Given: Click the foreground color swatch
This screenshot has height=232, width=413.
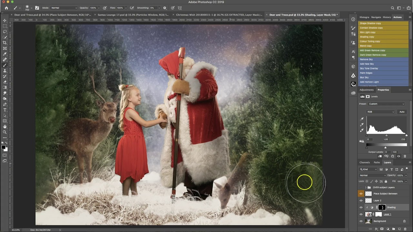Looking at the screenshot, I should [4, 147].
